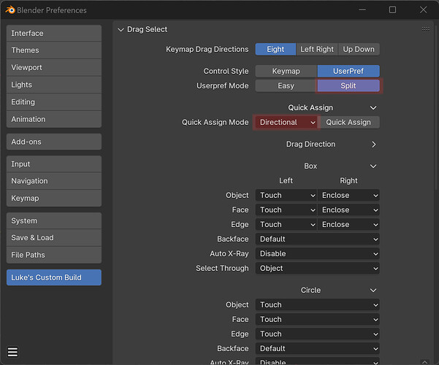
Task: Open the Directional quick assign mode dropdown
Action: point(286,123)
